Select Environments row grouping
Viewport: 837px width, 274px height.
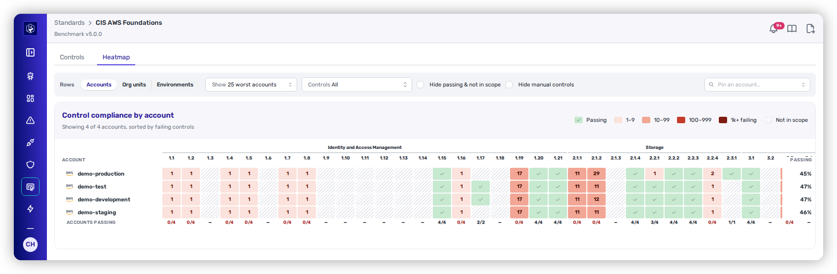click(x=175, y=85)
